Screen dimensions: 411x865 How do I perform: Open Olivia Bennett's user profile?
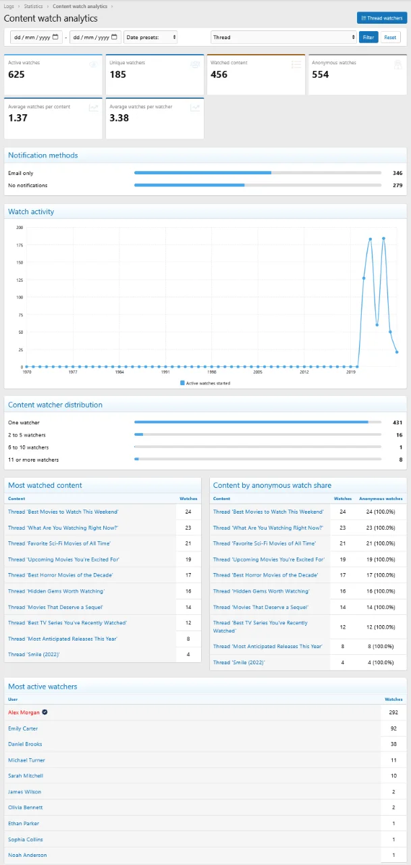tap(25, 808)
